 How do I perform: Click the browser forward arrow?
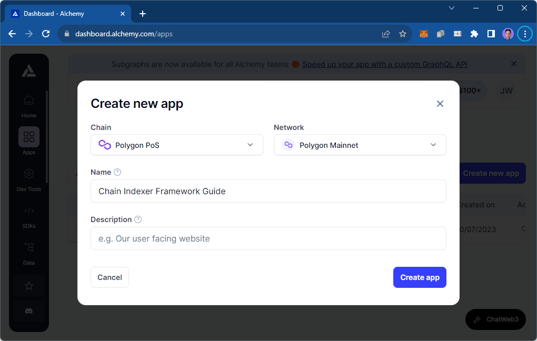[29, 34]
